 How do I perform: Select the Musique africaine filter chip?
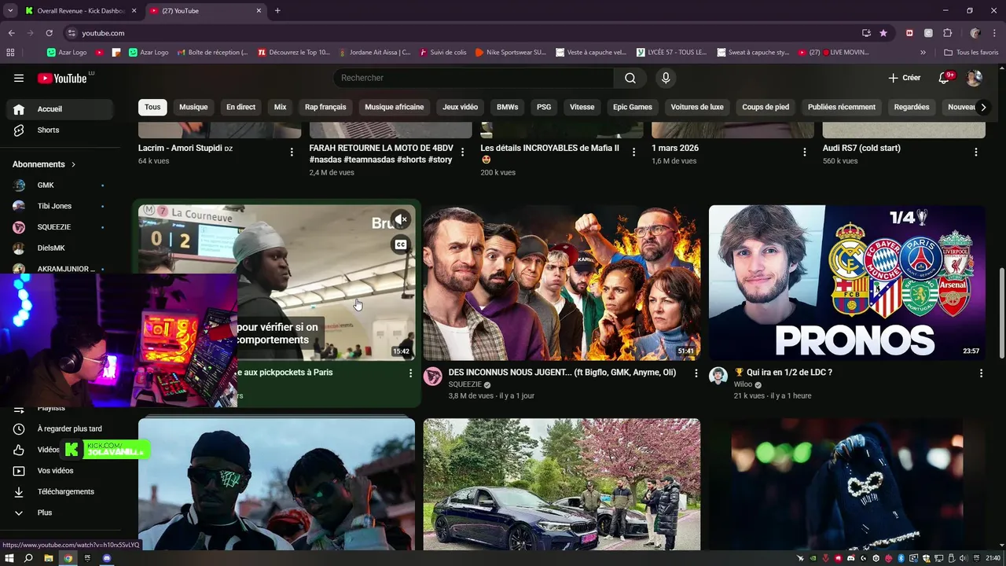pyautogui.click(x=394, y=107)
